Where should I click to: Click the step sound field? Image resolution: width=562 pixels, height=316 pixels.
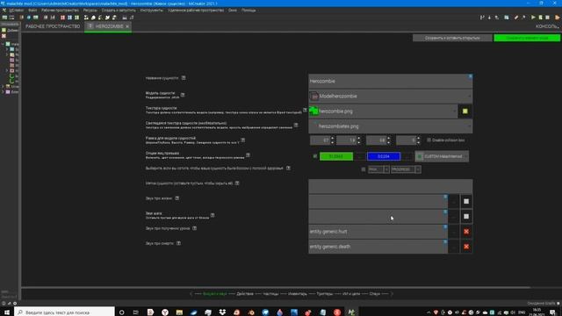[378, 217]
